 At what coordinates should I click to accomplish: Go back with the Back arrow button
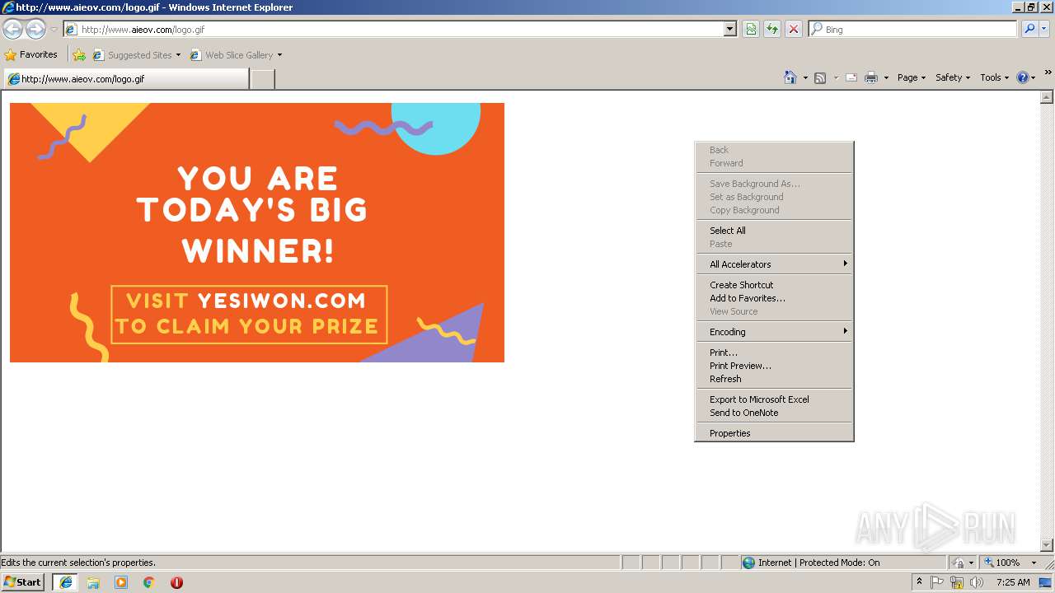click(x=12, y=29)
